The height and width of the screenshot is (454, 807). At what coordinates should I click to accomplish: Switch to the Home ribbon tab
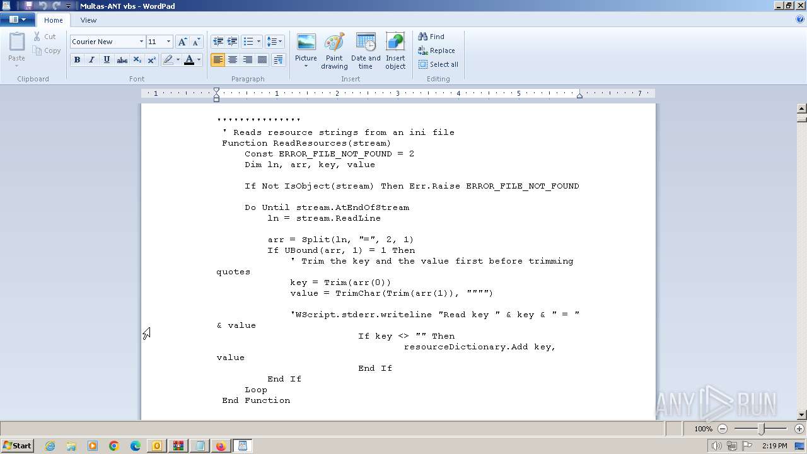pyautogui.click(x=54, y=20)
